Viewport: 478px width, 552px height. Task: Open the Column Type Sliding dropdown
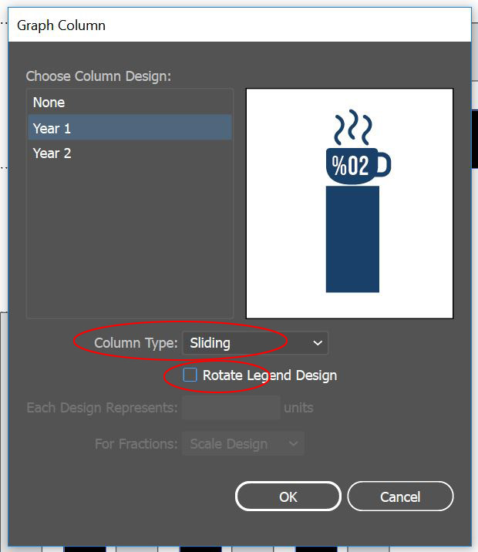click(x=254, y=343)
